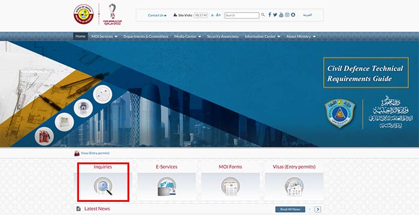Image resolution: width=419 pixels, height=215 pixels.
Task: Click the search magnifier icon
Action: (x=263, y=15)
